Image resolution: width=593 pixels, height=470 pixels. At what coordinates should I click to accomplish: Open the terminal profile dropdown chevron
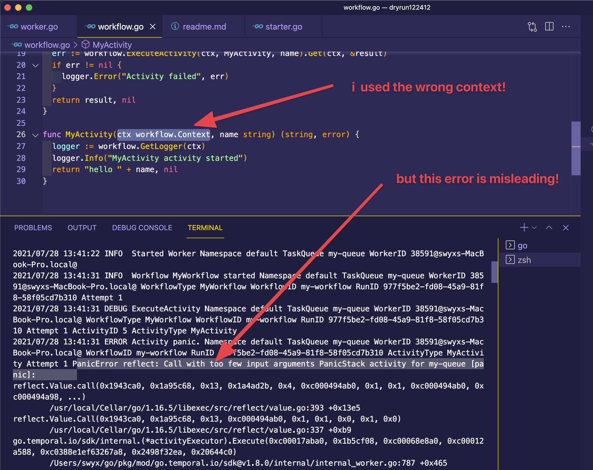coord(535,227)
